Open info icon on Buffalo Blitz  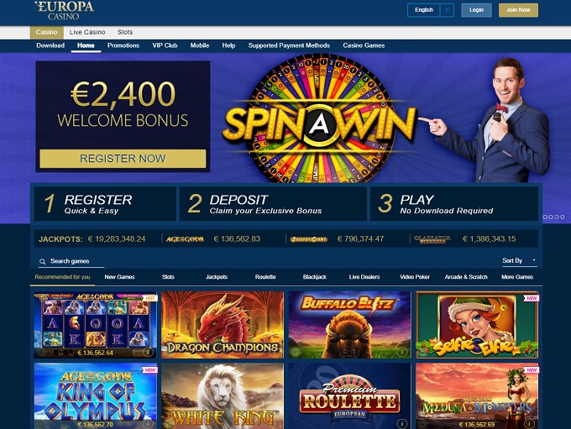click(x=401, y=352)
